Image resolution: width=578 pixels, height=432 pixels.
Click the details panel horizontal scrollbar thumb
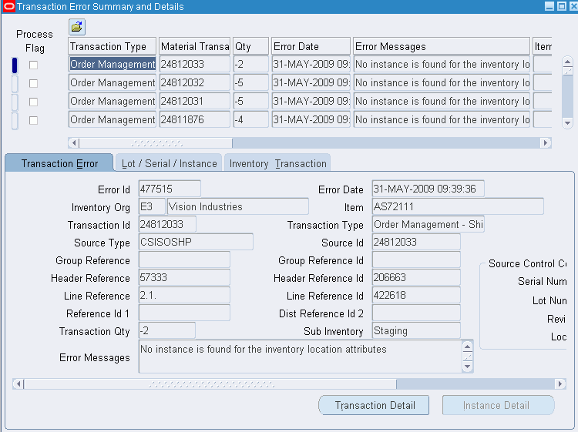tap(210, 383)
